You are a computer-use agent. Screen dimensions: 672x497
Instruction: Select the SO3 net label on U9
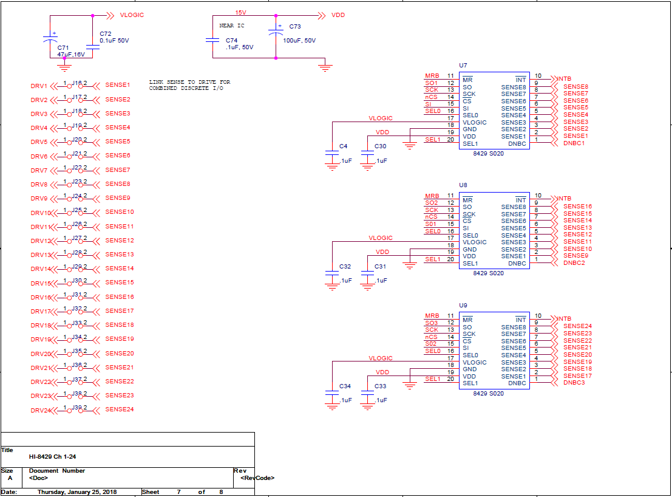(432, 323)
